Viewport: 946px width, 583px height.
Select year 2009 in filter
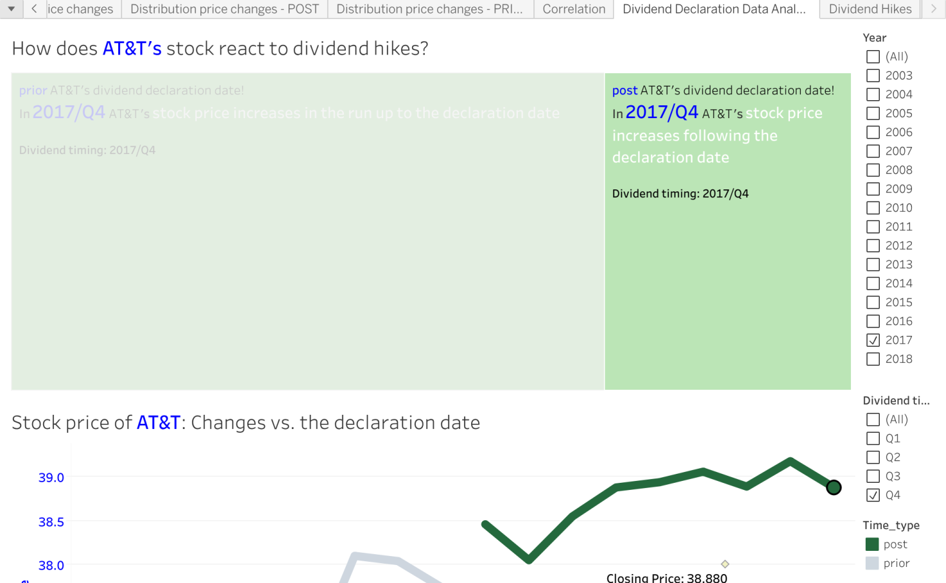(873, 189)
